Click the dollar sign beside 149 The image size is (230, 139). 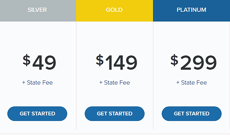(100, 60)
